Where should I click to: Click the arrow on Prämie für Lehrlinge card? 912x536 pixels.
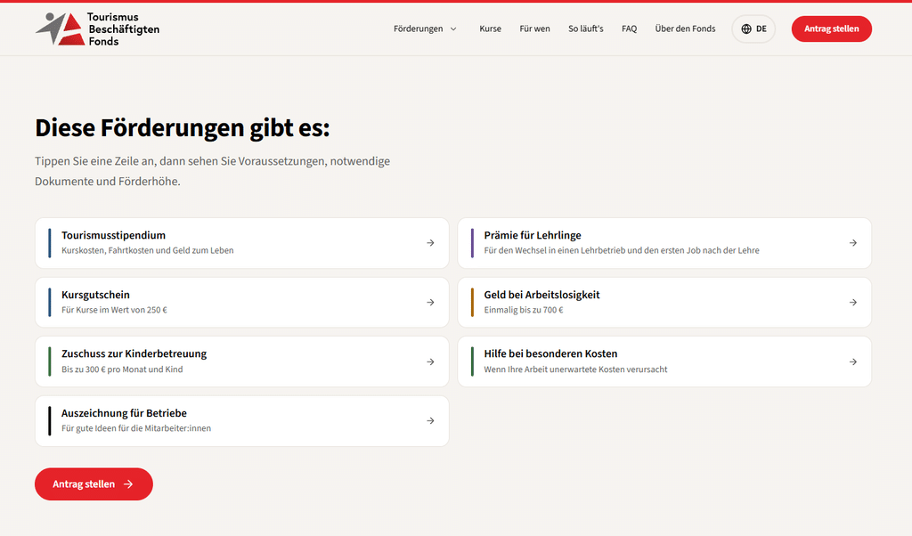[x=852, y=243]
